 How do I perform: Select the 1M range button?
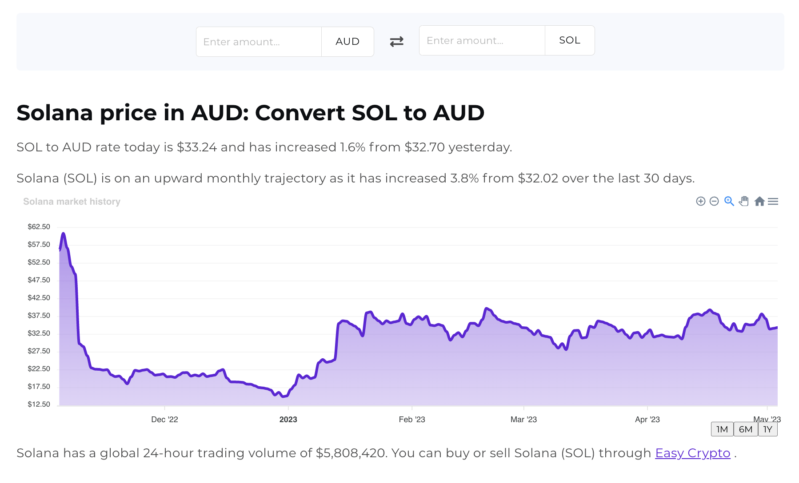tap(722, 429)
